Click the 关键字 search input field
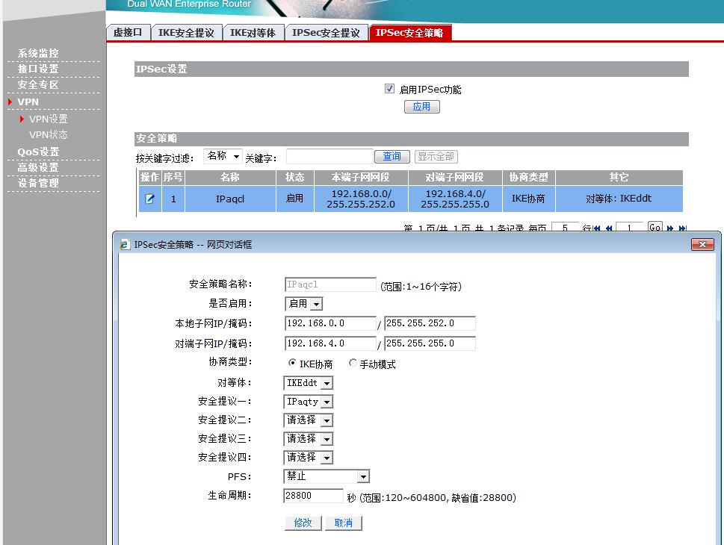724x545 pixels. 329,157
